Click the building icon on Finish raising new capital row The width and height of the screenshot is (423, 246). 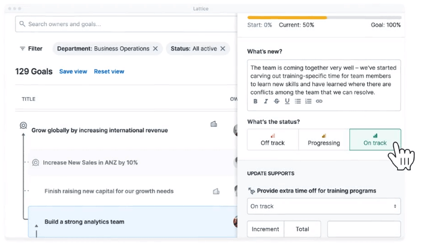(216, 192)
